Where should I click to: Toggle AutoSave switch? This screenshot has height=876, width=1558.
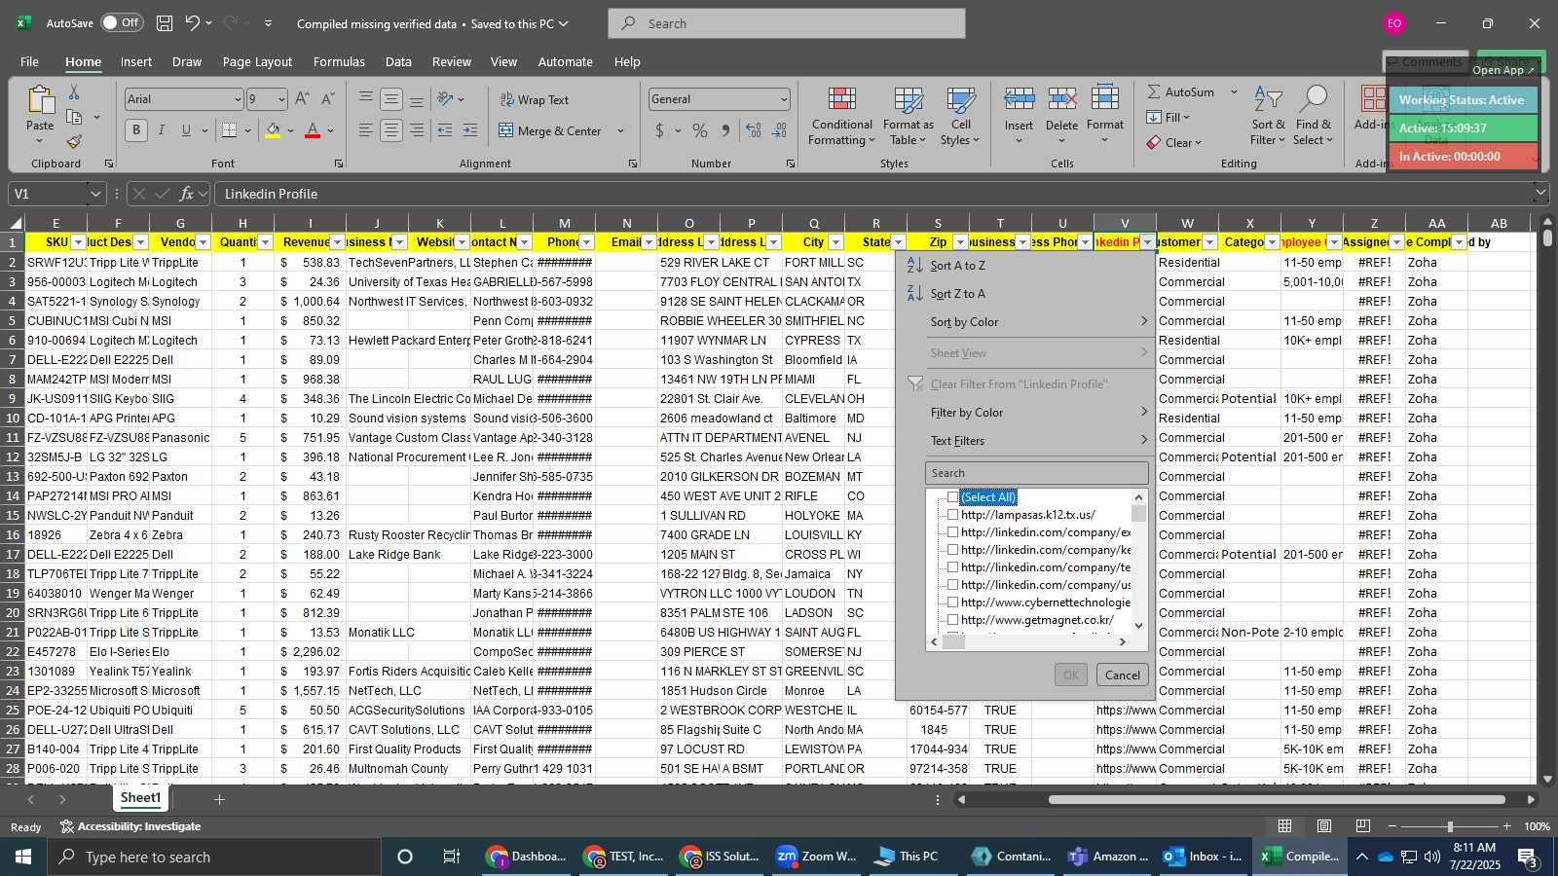coord(122,22)
